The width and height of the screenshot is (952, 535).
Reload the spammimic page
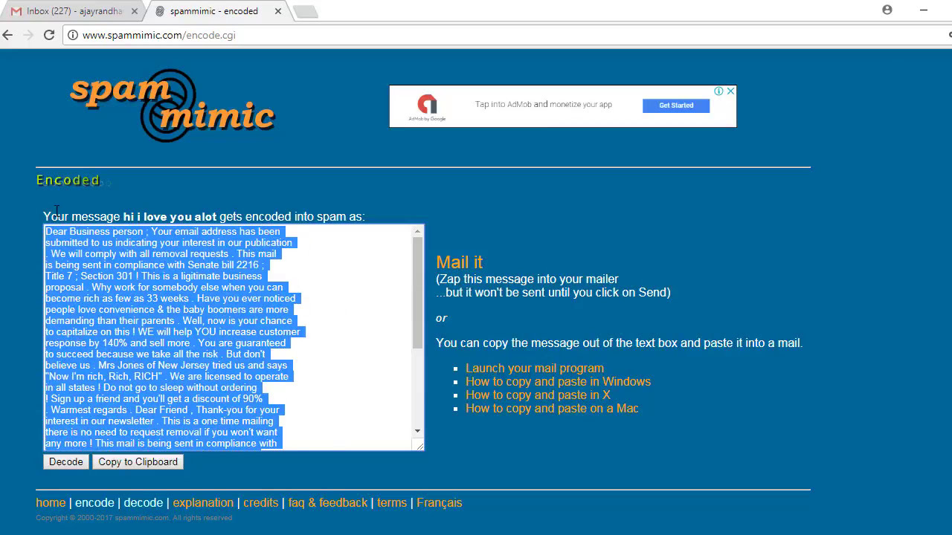coord(49,35)
